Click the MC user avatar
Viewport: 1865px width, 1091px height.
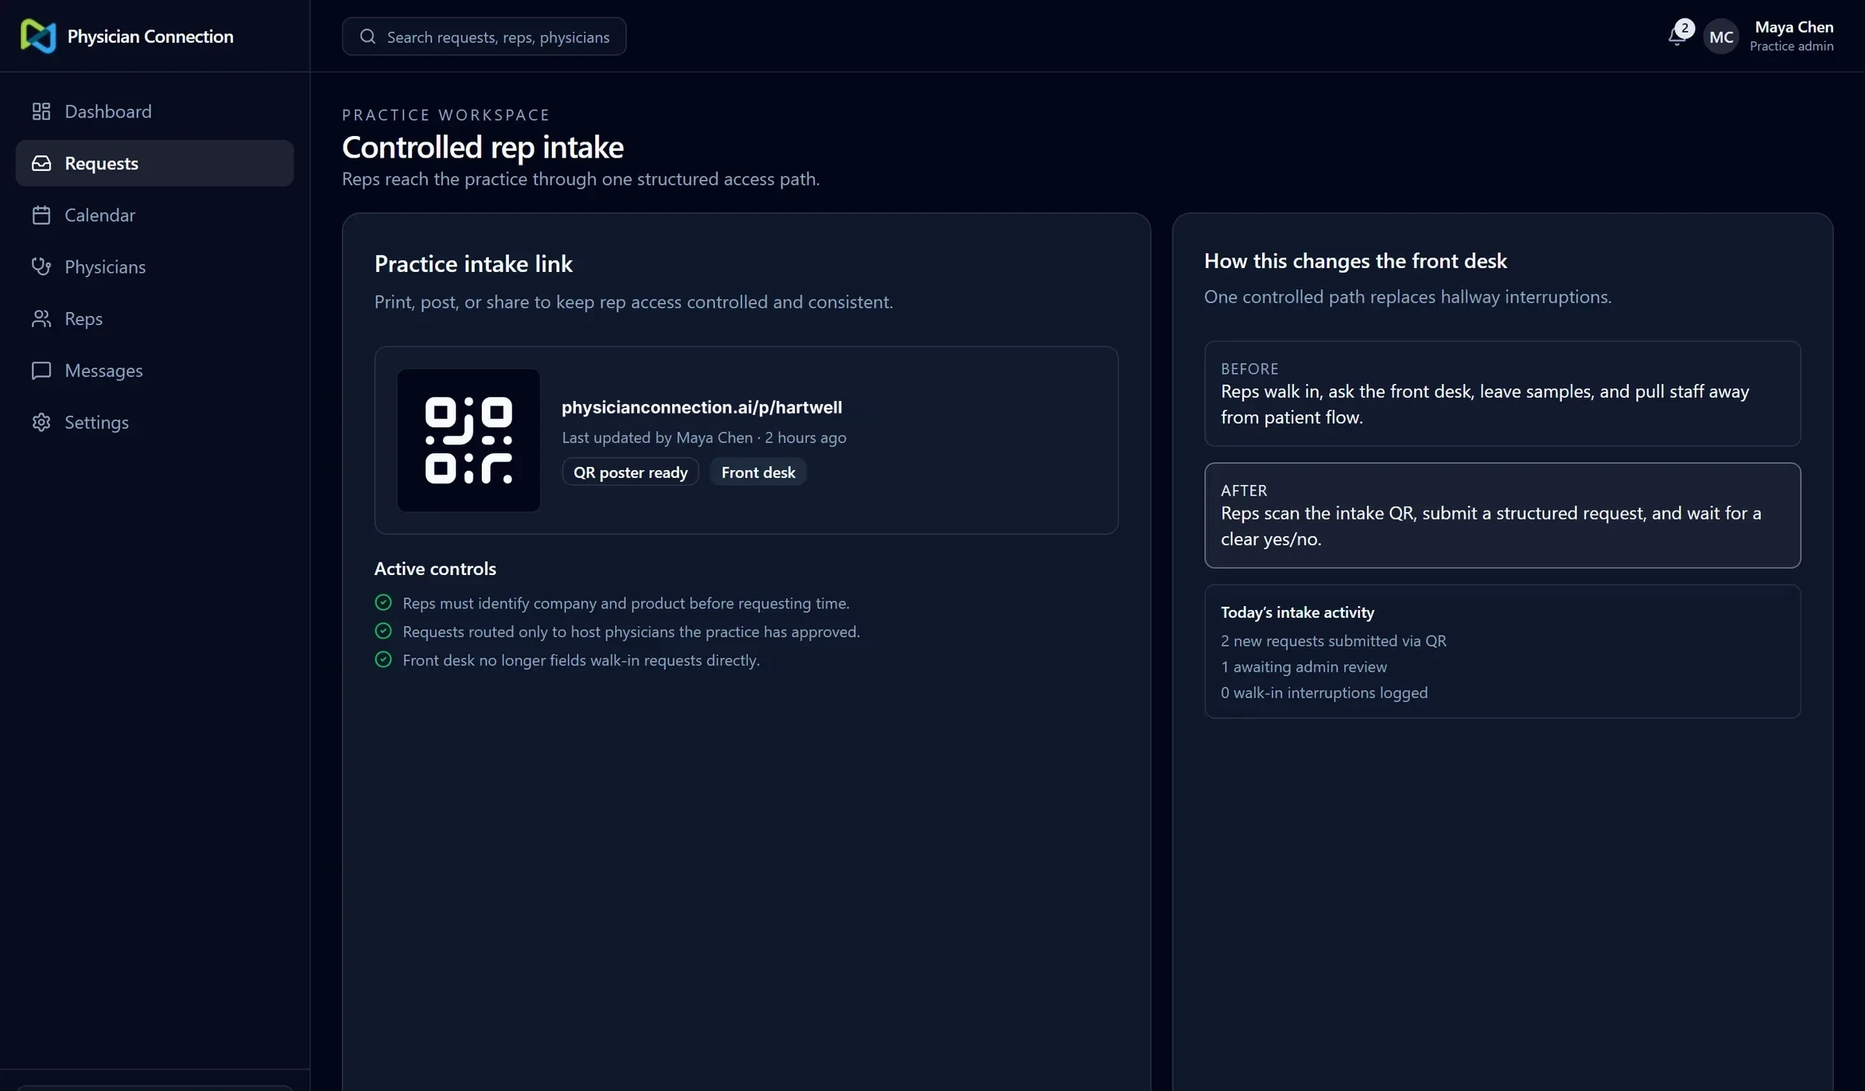coord(1721,37)
